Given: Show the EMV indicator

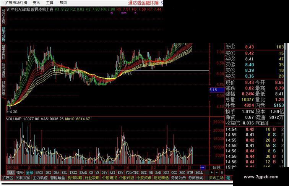Looking at the screenshot, I should [x=120, y=173].
